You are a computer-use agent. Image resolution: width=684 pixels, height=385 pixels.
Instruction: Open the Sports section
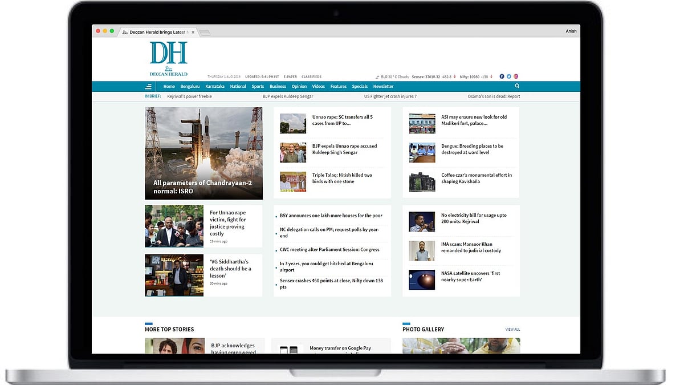coord(258,87)
